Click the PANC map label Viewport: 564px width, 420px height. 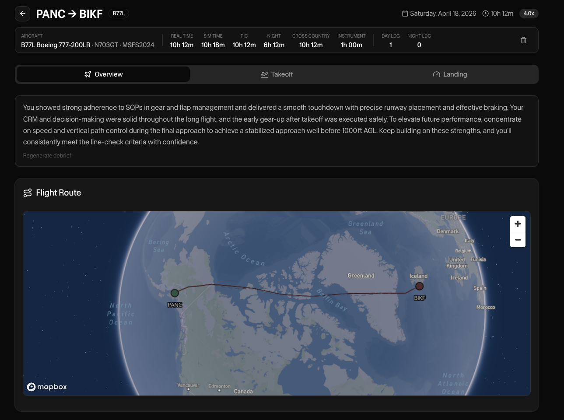(175, 305)
